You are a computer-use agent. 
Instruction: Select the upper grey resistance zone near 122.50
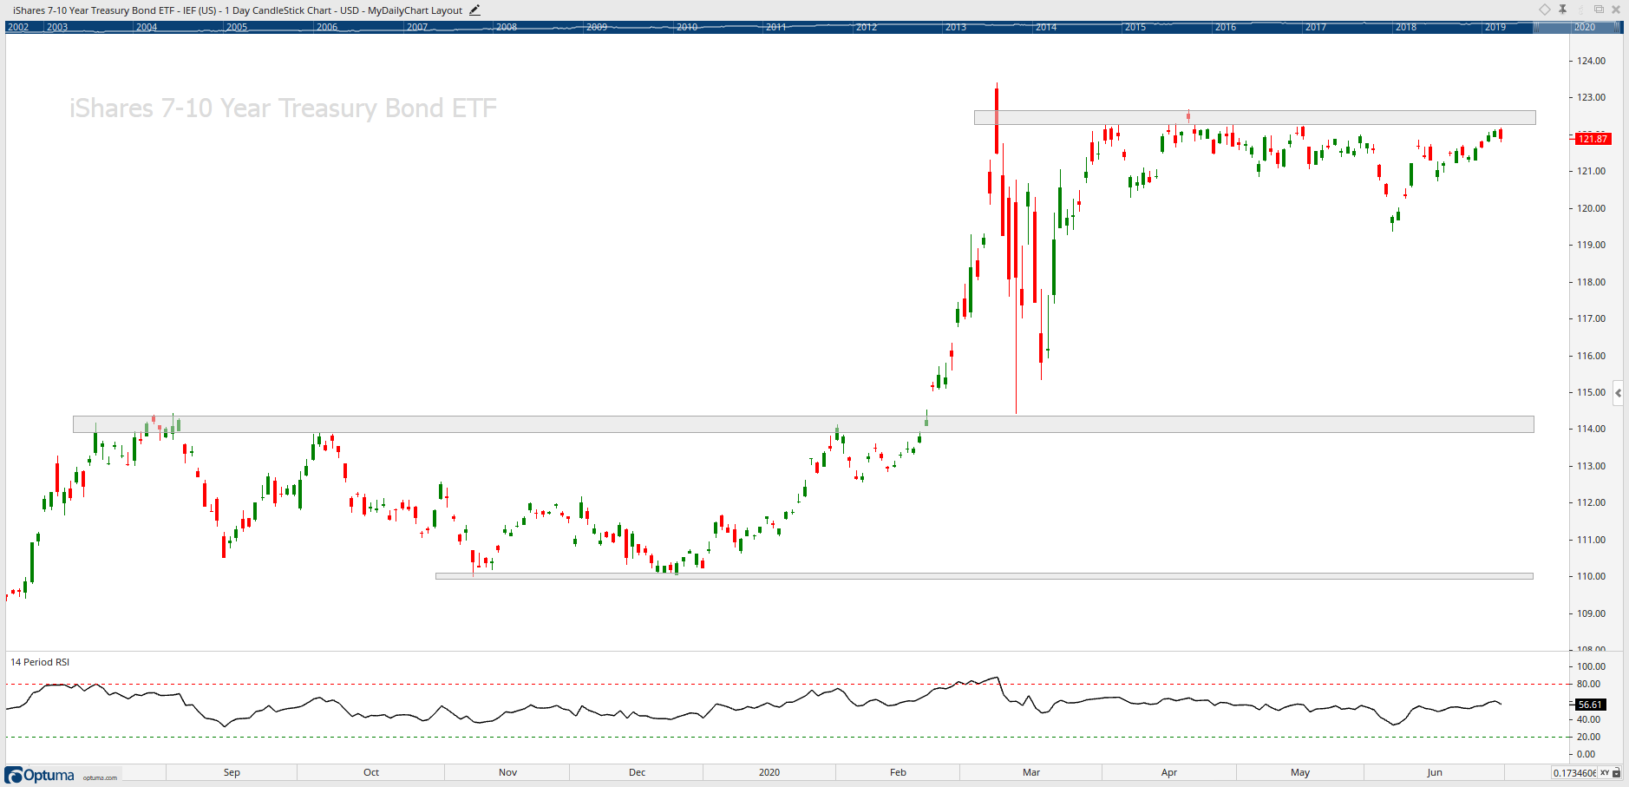click(x=1254, y=117)
